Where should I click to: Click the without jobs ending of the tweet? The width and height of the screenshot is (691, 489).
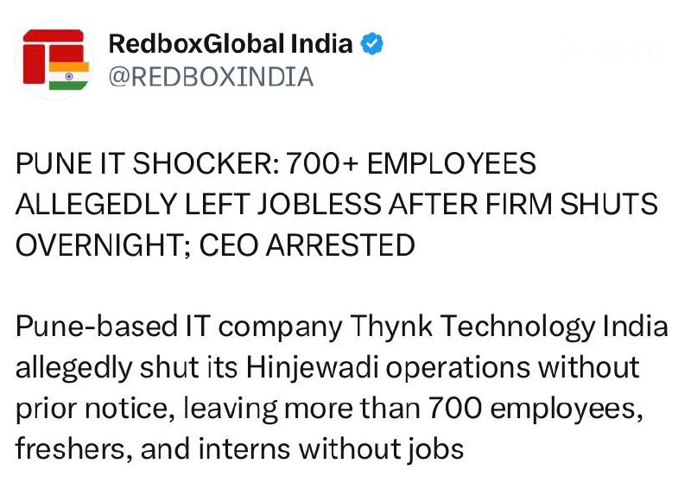tap(381, 450)
